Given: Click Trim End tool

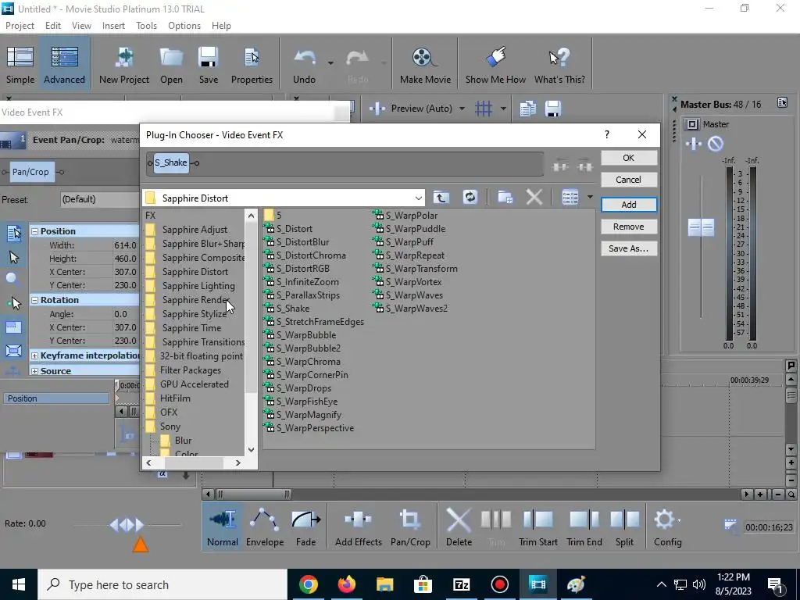Looking at the screenshot, I should pos(584,527).
